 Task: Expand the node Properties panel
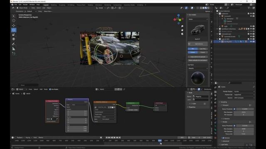pyautogui.click(x=192, y=107)
